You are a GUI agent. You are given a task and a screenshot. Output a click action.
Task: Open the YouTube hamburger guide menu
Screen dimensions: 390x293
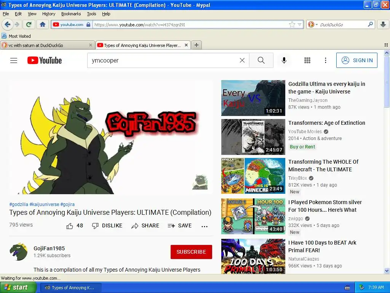[x=14, y=60]
